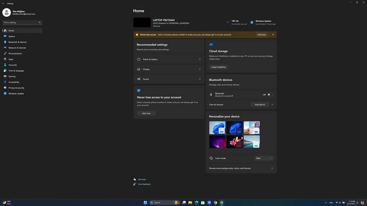This screenshot has height=206, width=367.
Task: Click the search magnifier icon in Find a setting
Action: click(40, 22)
